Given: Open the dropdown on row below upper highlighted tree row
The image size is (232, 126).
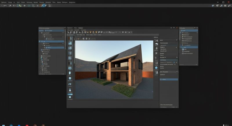Looking at the screenshot, I should pos(63,44).
